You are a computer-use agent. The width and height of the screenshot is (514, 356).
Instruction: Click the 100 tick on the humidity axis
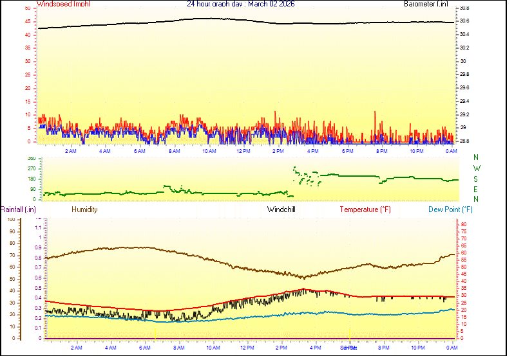pyautogui.click(x=11, y=220)
